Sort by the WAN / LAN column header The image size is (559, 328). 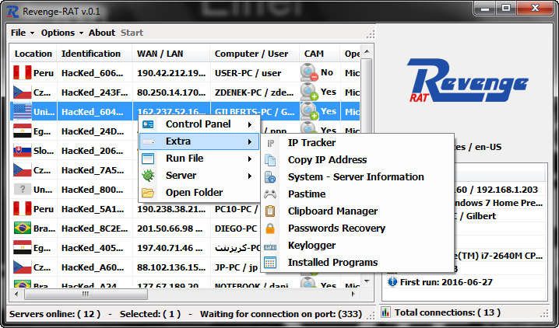pyautogui.click(x=171, y=54)
